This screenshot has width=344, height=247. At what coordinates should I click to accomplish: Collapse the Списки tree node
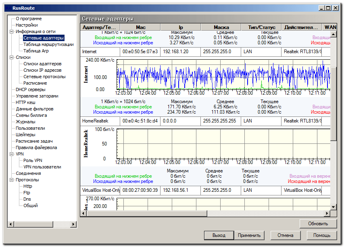(x=12, y=57)
